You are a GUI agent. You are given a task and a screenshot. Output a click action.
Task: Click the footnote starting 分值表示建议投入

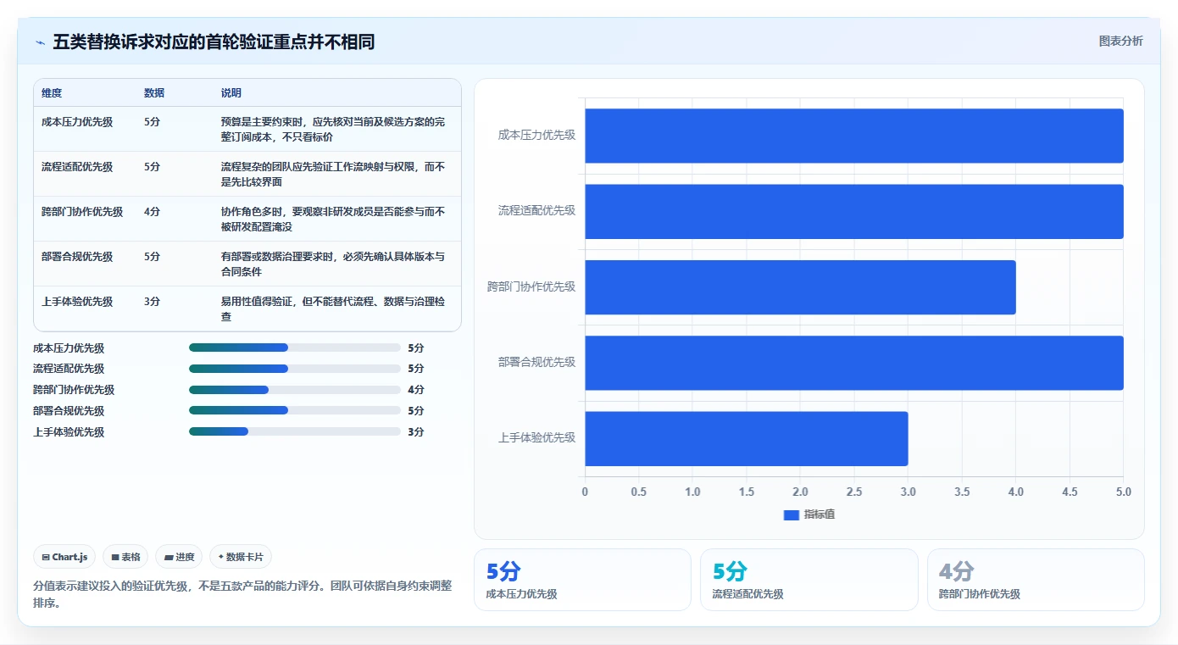coord(242,594)
